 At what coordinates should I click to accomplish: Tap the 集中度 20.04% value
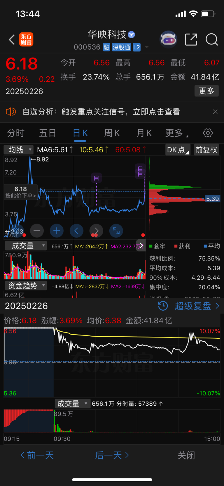[209, 287]
